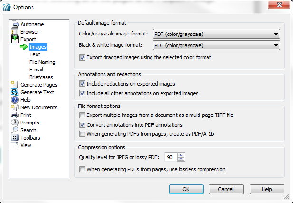Open the Toolbars options category
293x203 pixels.
30,138
